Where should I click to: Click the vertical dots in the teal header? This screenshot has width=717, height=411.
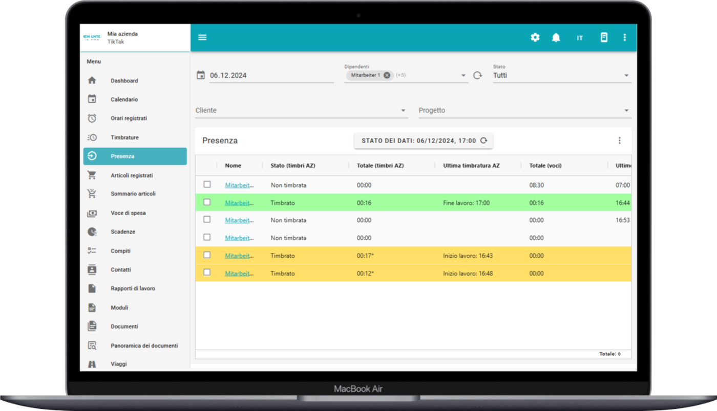tap(624, 37)
